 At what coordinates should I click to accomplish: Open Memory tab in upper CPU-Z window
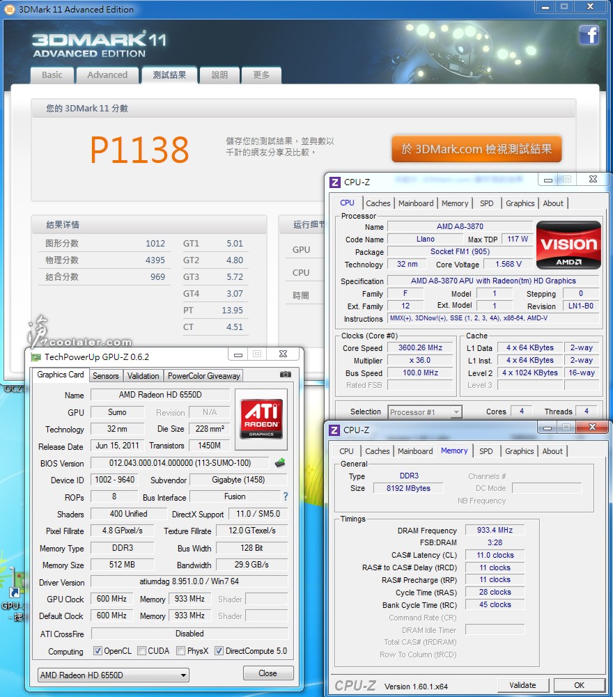[455, 203]
